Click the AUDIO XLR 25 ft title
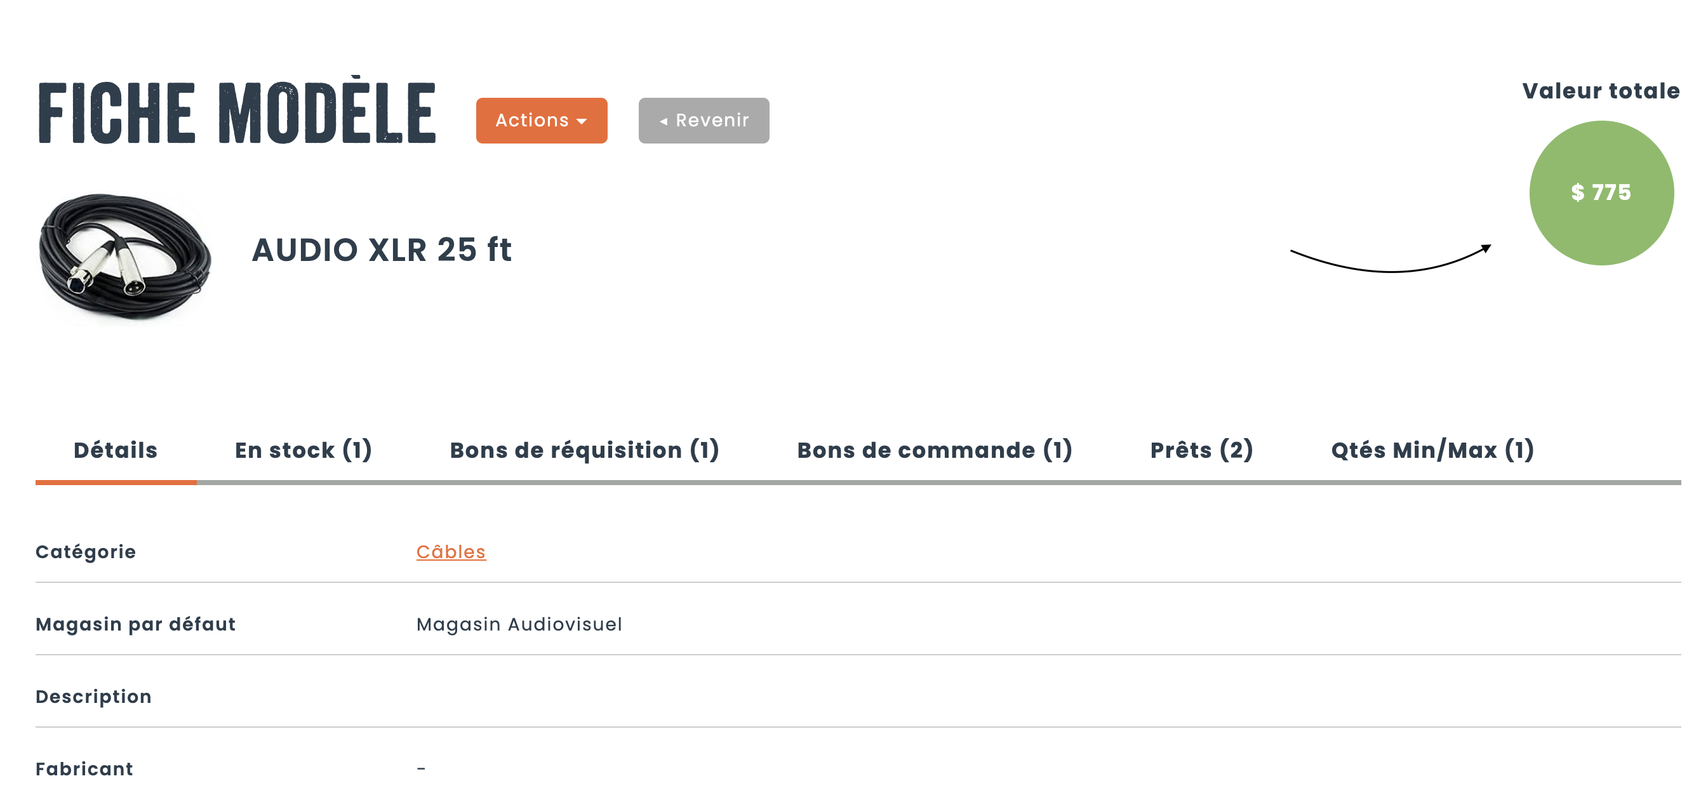The image size is (1708, 795). pyautogui.click(x=382, y=250)
